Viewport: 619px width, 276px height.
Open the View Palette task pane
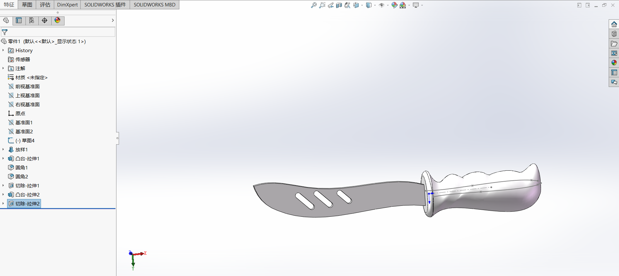coord(614,53)
